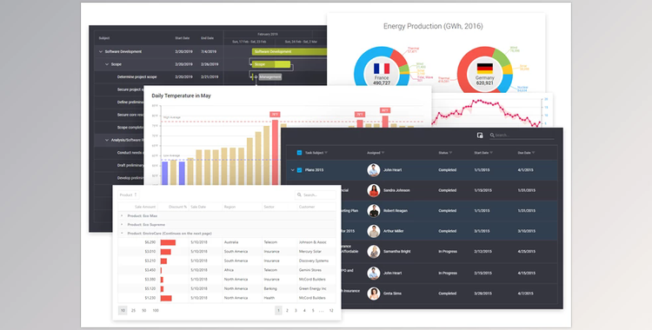
Task: Go to page 2 of the sales grid
Action: [287, 311]
